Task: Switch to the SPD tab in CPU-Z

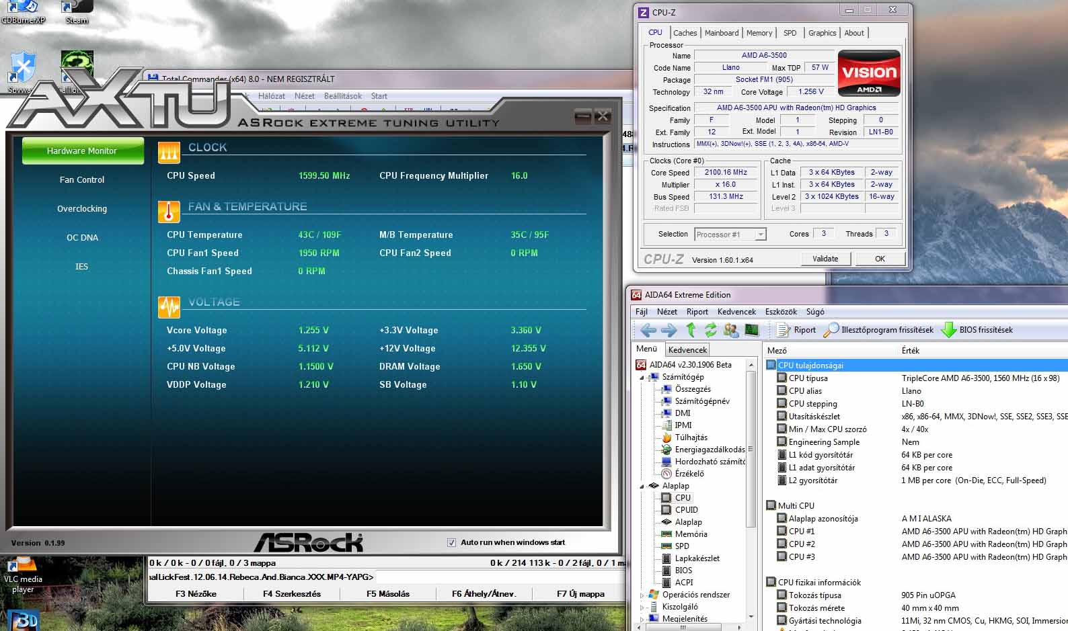Action: (x=790, y=33)
